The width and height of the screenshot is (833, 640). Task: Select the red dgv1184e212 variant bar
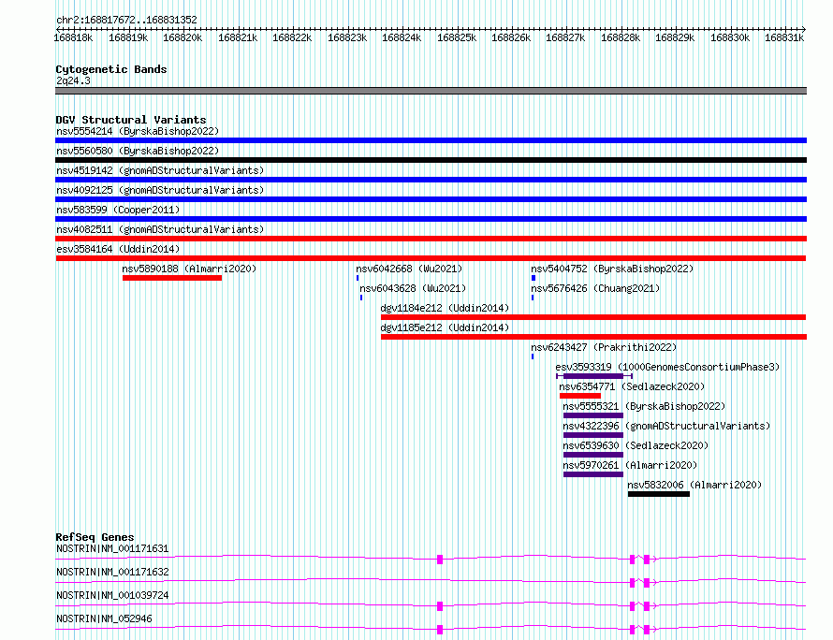coord(593,317)
